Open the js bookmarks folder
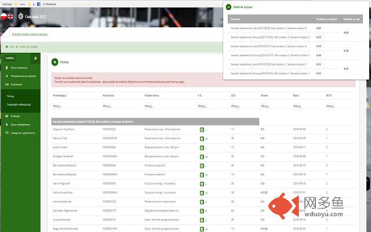371x232 pixels. 31,4
